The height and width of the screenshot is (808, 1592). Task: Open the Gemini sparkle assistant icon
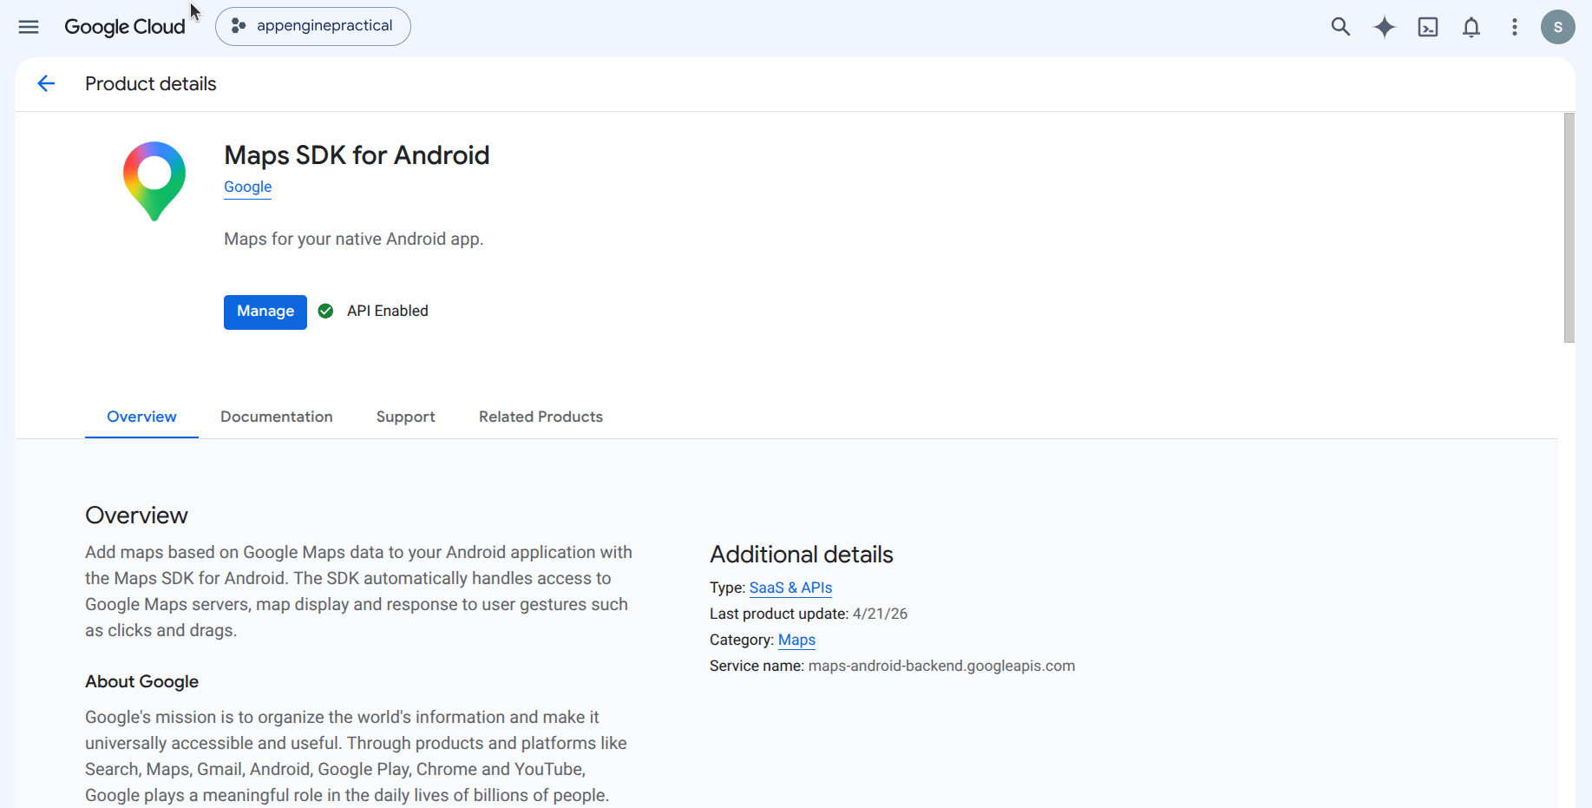click(x=1385, y=27)
